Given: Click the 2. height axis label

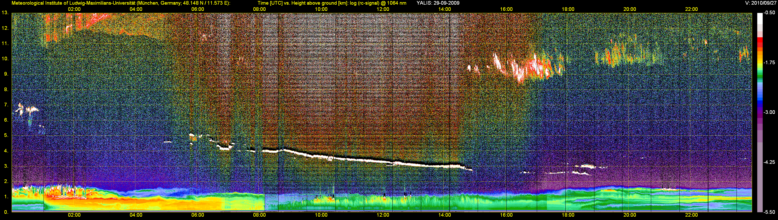Looking at the screenshot, I should click(6, 181).
